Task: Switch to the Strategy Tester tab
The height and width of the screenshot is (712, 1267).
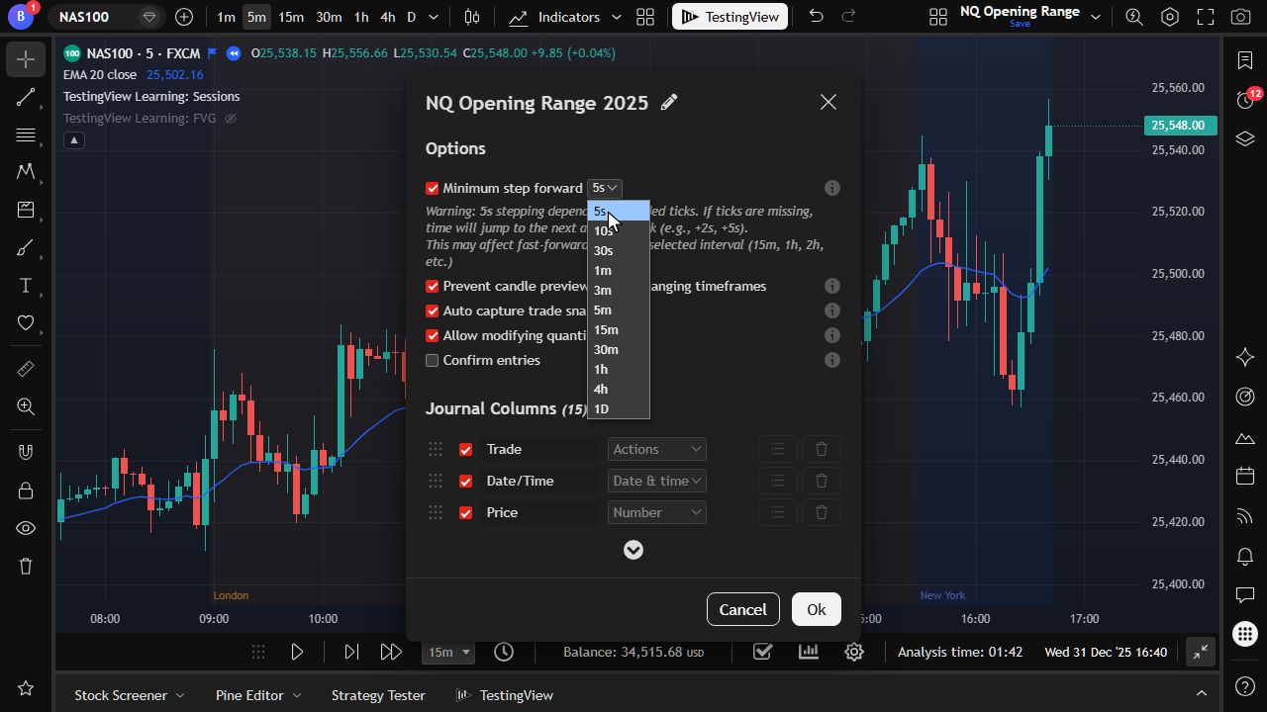Action: click(378, 695)
